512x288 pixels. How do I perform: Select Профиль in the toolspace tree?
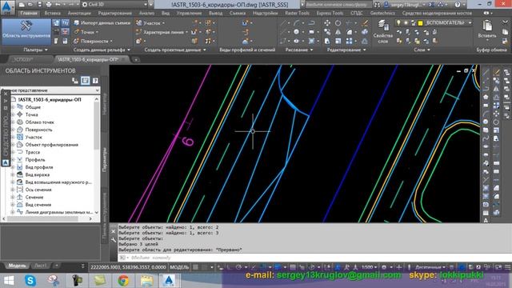tap(35, 160)
